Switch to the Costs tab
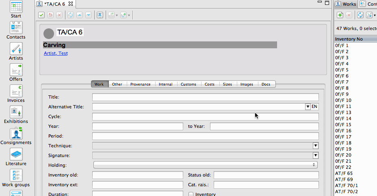Screen dimensions: 377x196 pyautogui.click(x=209, y=84)
